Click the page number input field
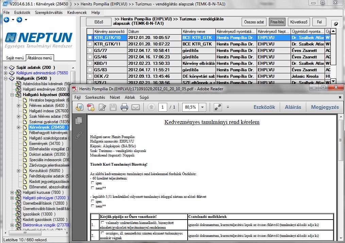Viewport: 345px width, 243px height. [162, 107]
